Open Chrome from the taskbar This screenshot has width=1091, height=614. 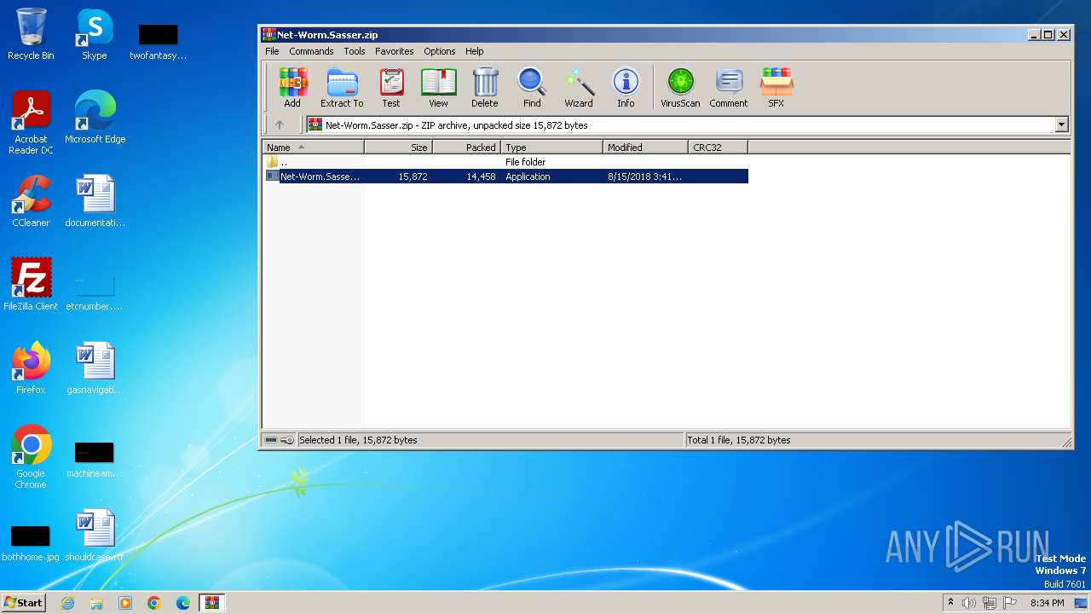point(154,603)
